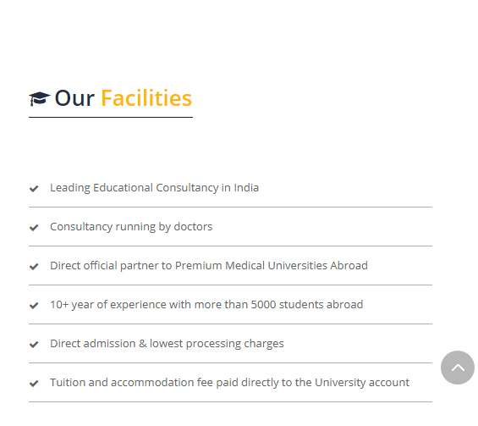
Task: Click 'Direct admission & lowest processing charges'
Action: tap(167, 344)
